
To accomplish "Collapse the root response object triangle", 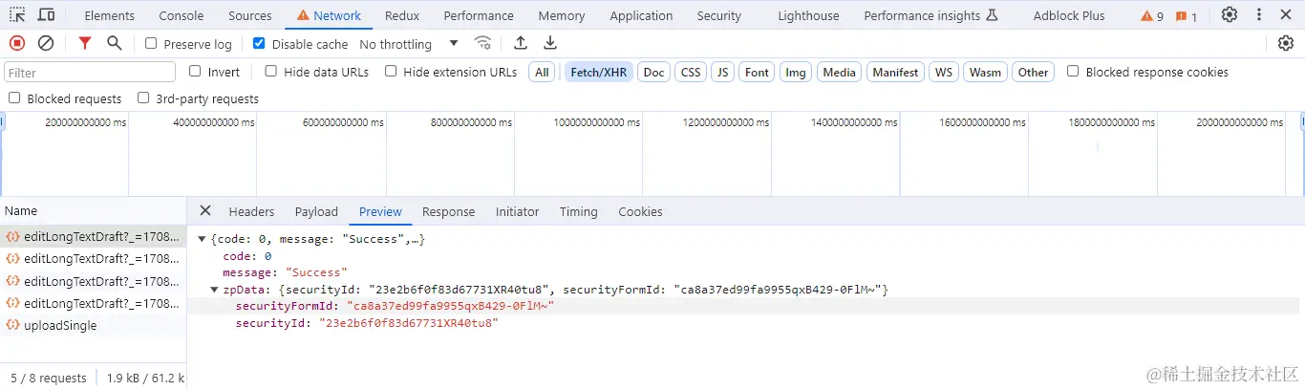I will [202, 239].
